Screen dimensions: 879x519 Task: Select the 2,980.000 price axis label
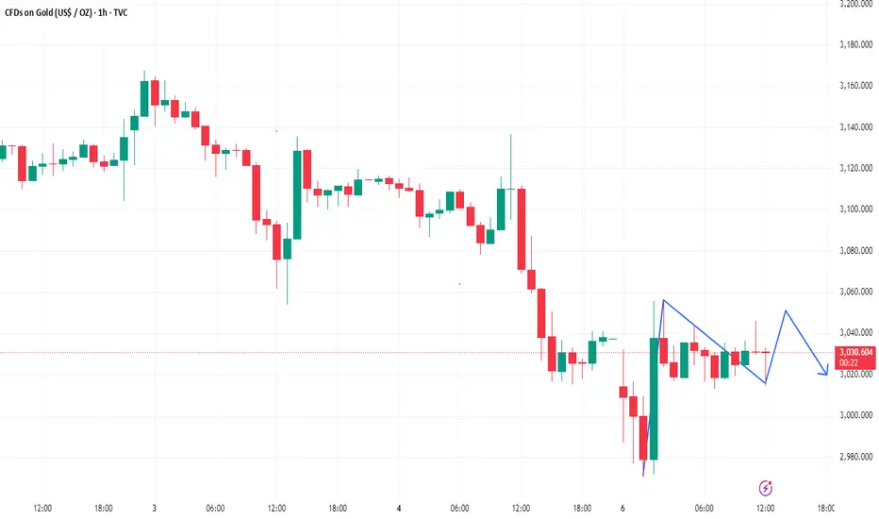tap(856, 457)
